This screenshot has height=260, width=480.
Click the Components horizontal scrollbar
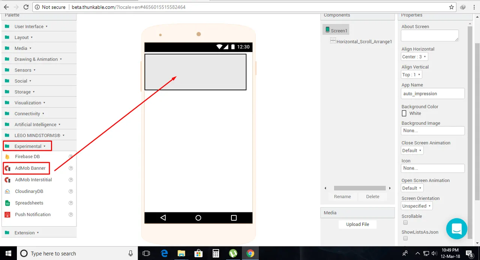point(360,188)
